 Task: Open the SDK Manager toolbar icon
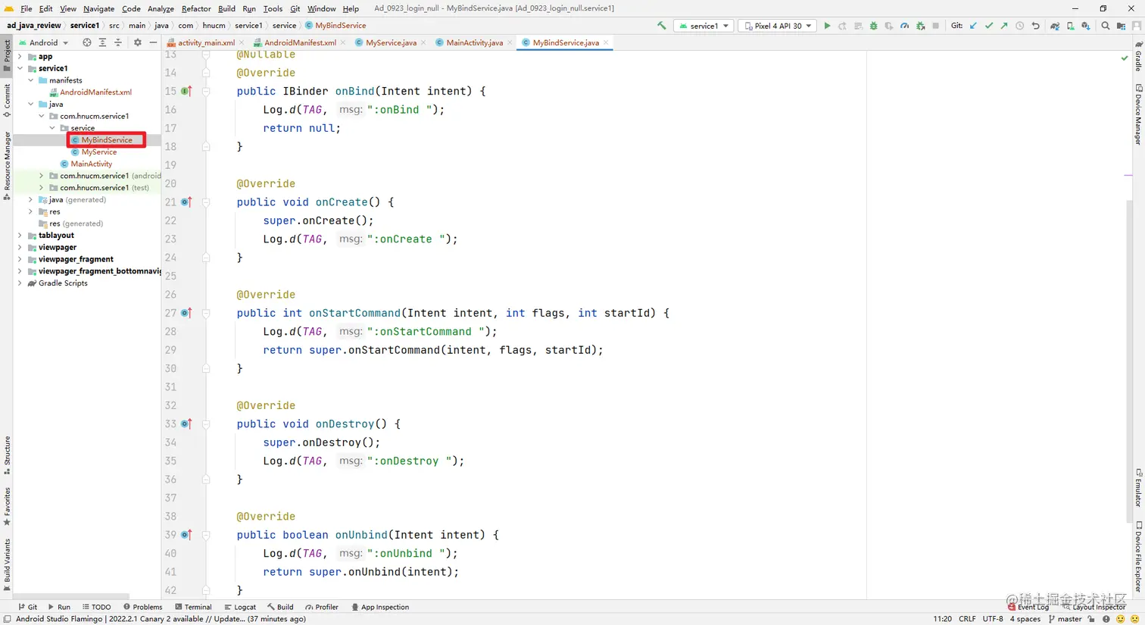(1085, 26)
